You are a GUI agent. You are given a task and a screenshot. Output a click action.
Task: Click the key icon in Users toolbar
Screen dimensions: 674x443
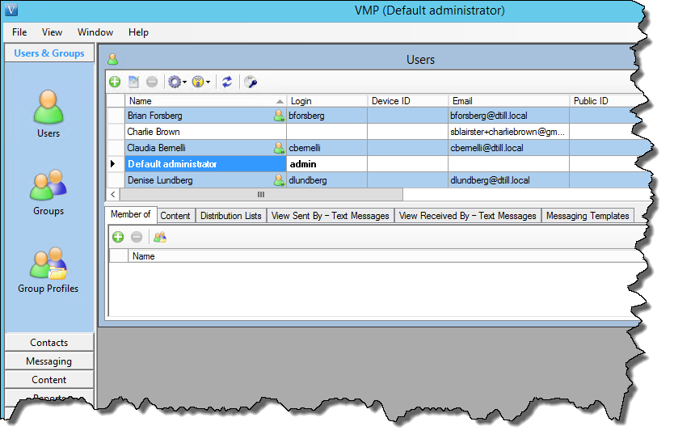pyautogui.click(x=251, y=82)
